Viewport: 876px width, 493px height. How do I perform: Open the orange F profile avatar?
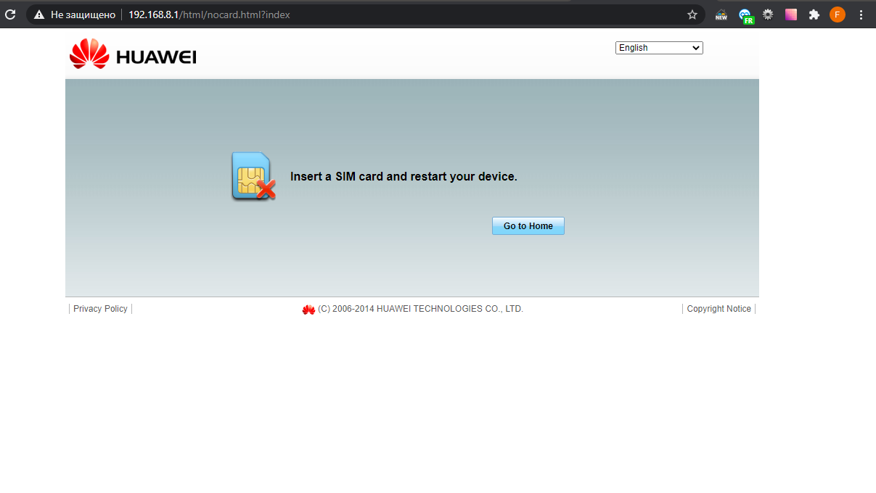click(837, 14)
